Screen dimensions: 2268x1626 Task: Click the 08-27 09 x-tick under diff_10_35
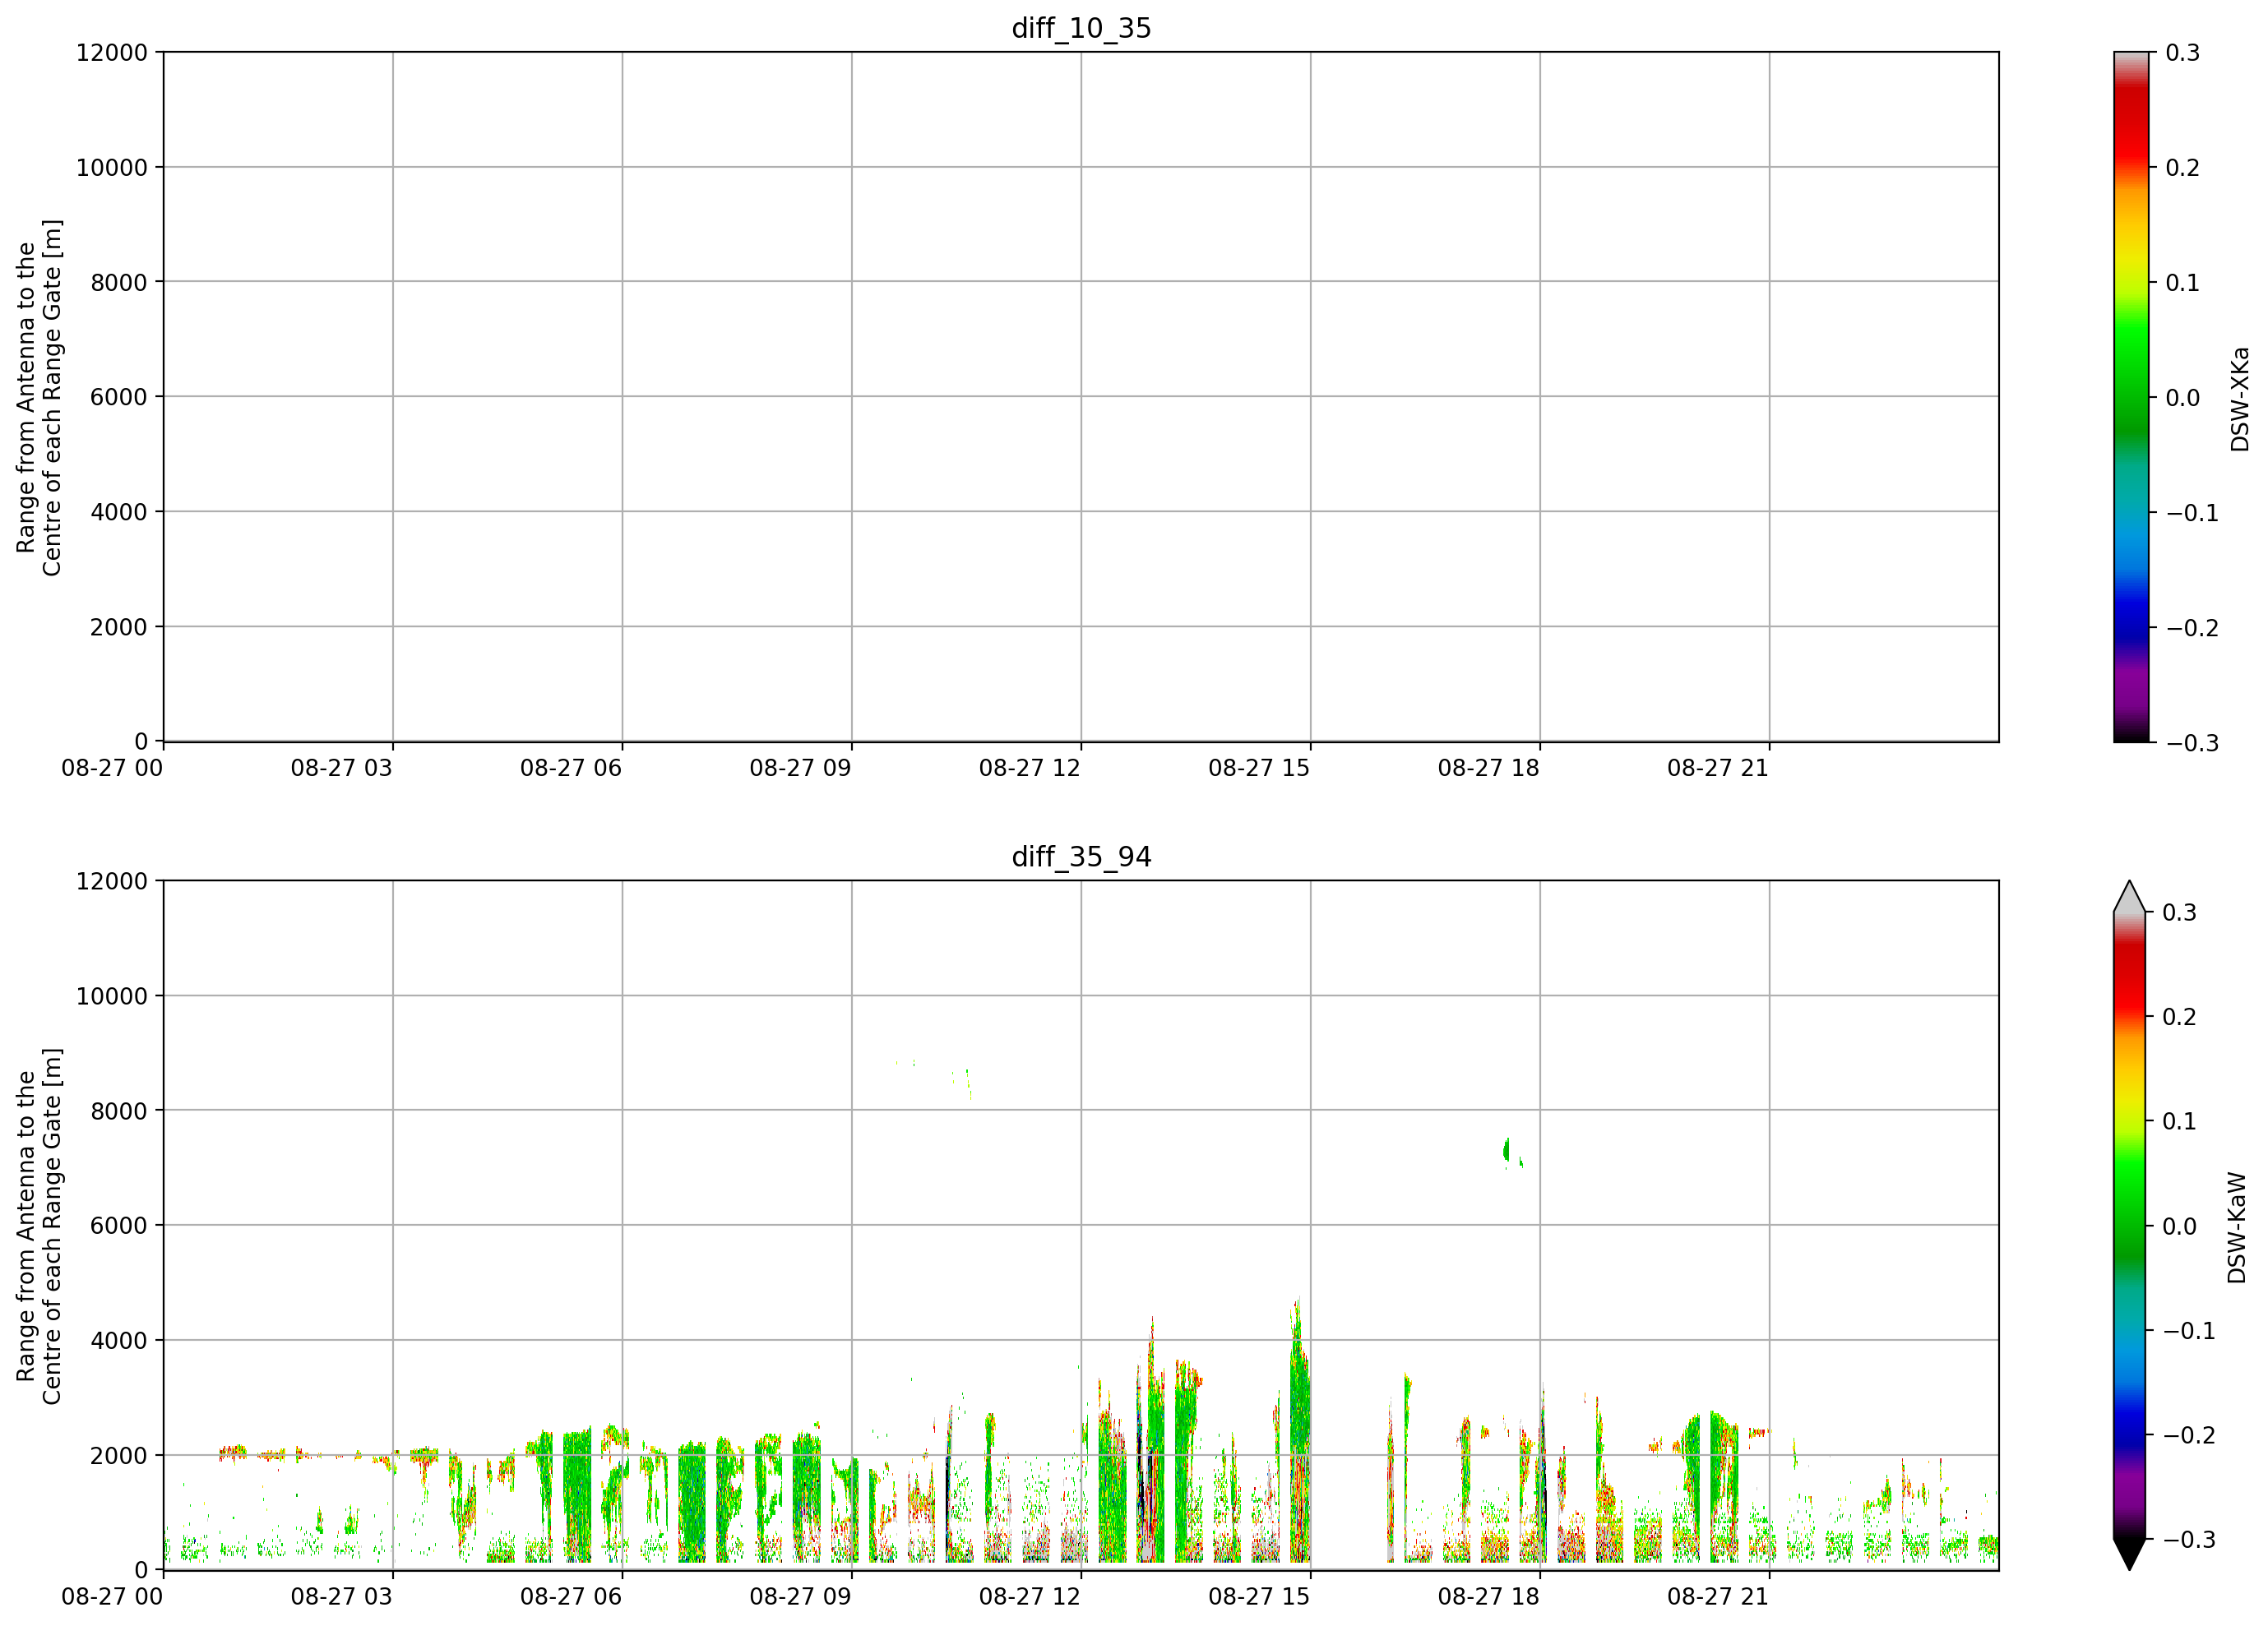(800, 768)
